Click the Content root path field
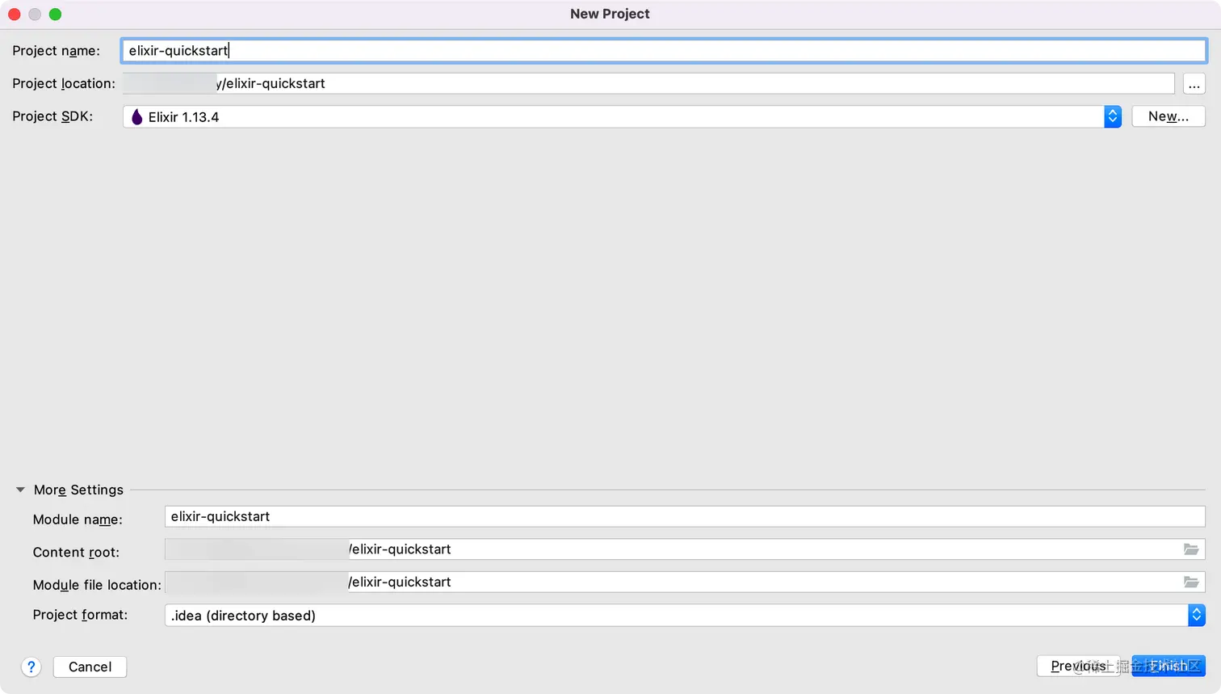 (685, 549)
